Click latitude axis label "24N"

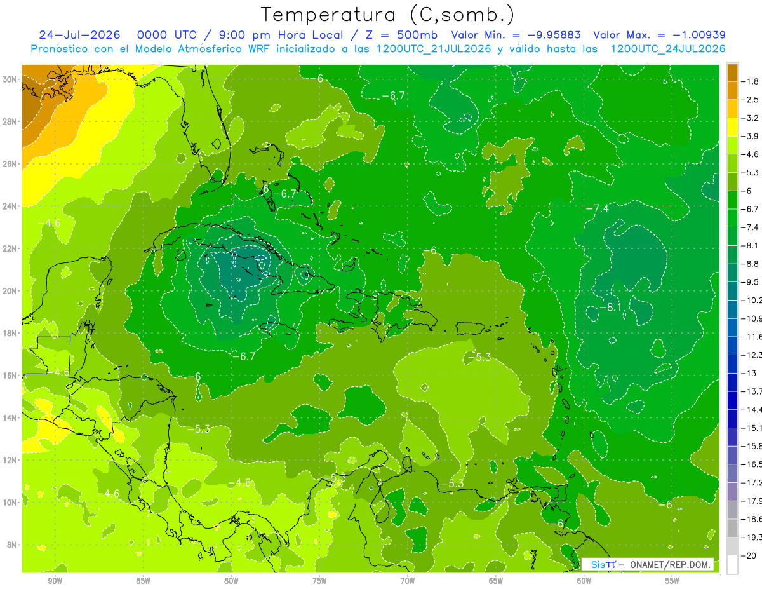[x=11, y=206]
